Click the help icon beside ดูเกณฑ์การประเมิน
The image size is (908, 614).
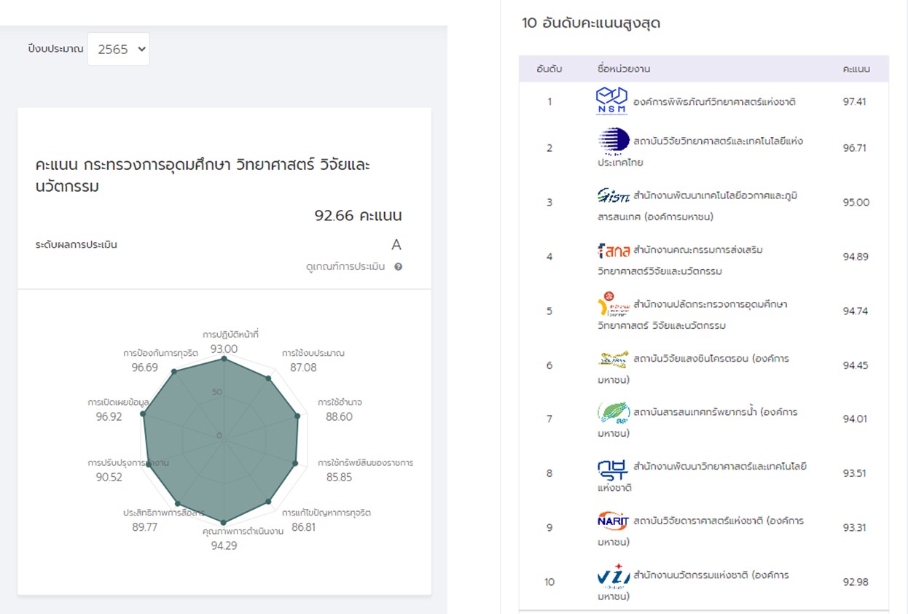pyautogui.click(x=399, y=267)
